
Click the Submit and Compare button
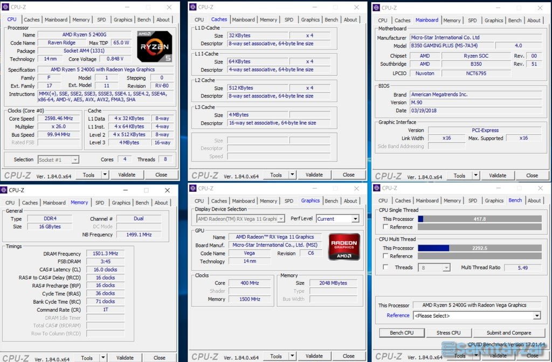[x=508, y=333]
